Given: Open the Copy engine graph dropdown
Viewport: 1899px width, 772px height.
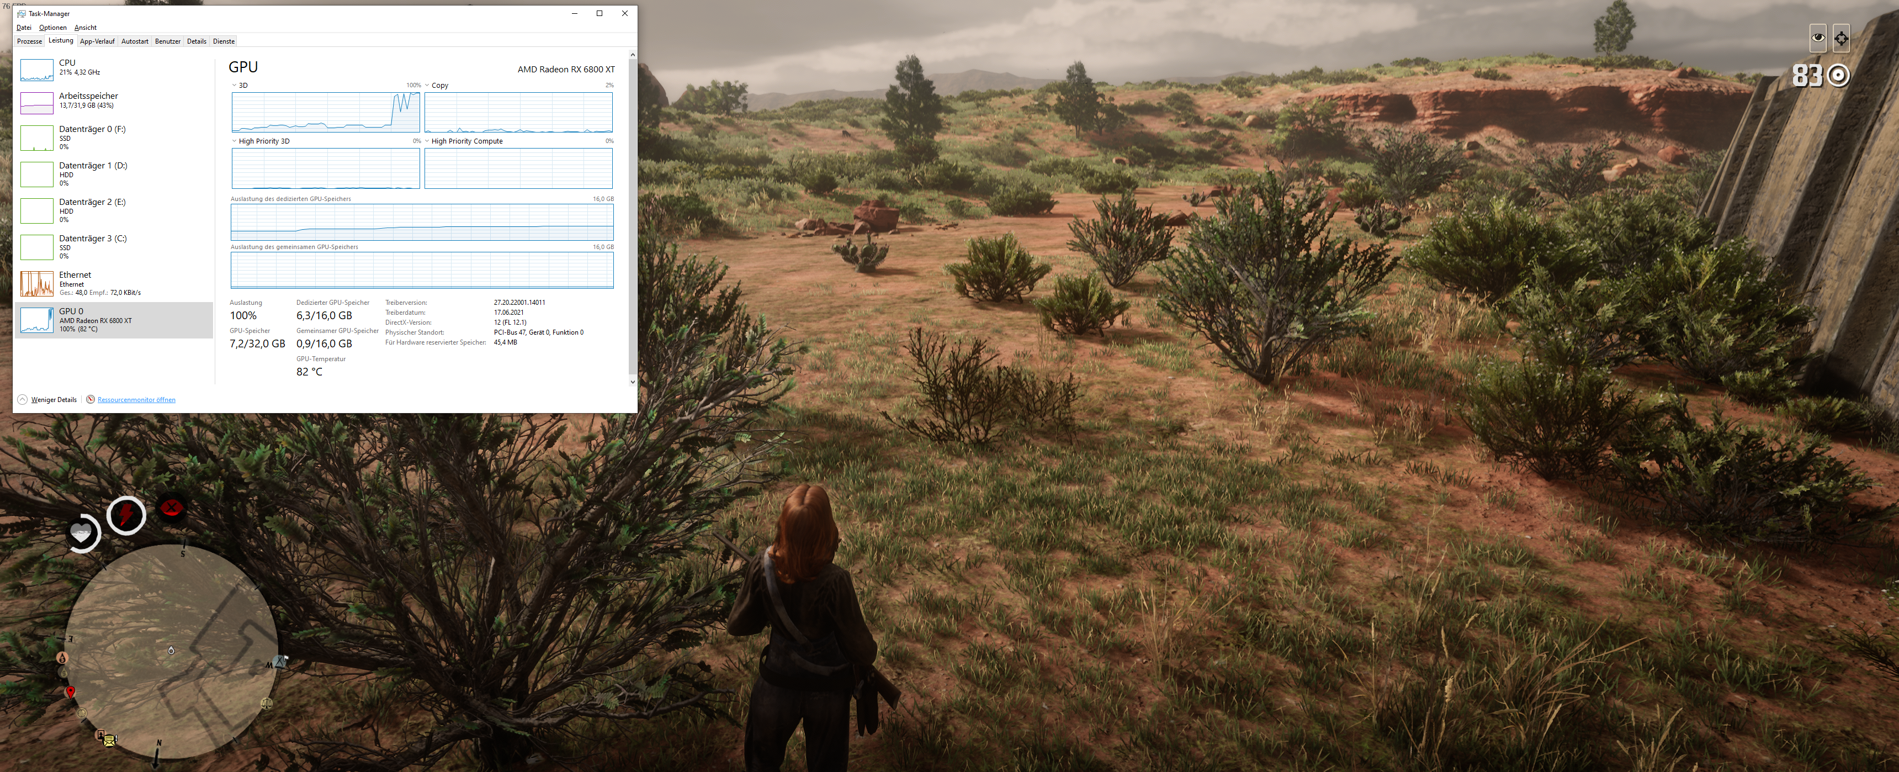Looking at the screenshot, I should pyautogui.click(x=428, y=86).
